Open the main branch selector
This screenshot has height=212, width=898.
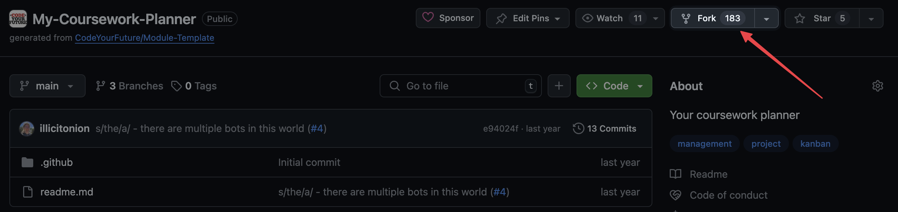[x=47, y=86]
